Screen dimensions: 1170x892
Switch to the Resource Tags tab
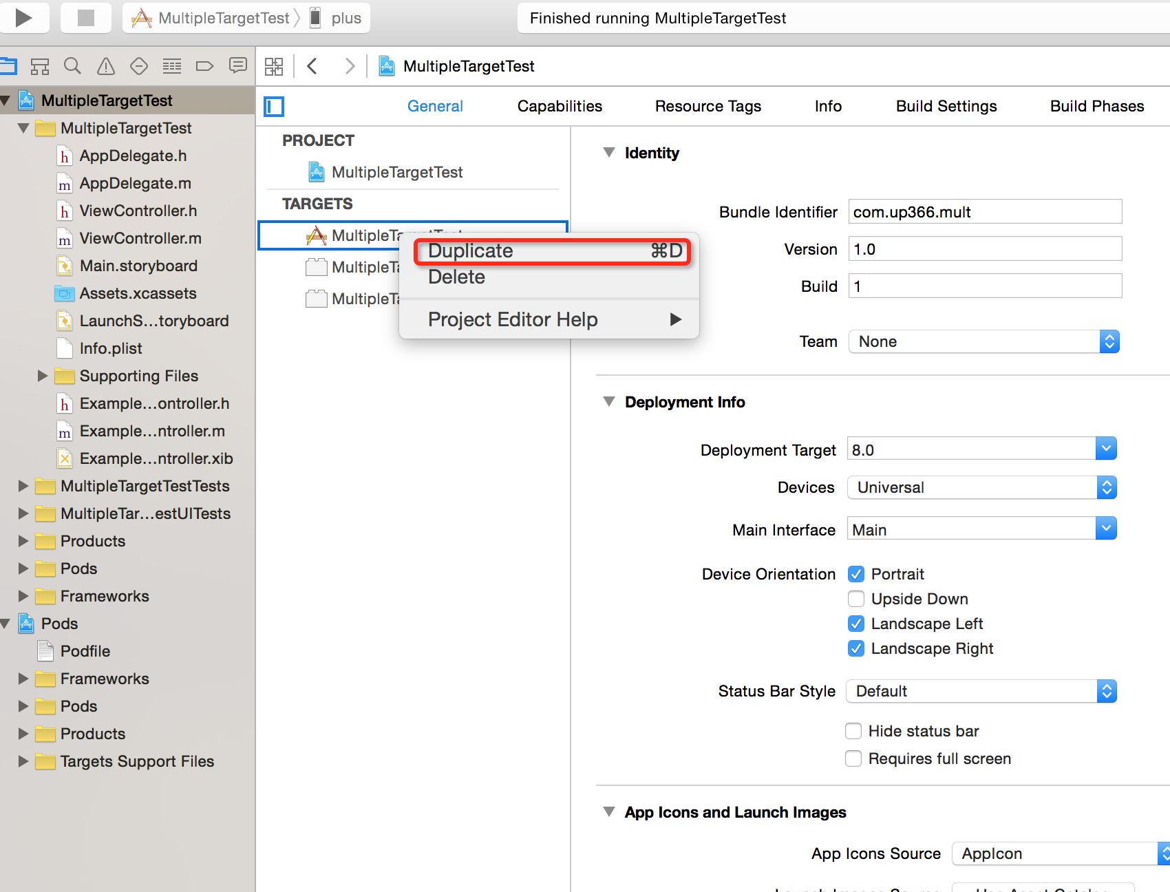coord(708,106)
